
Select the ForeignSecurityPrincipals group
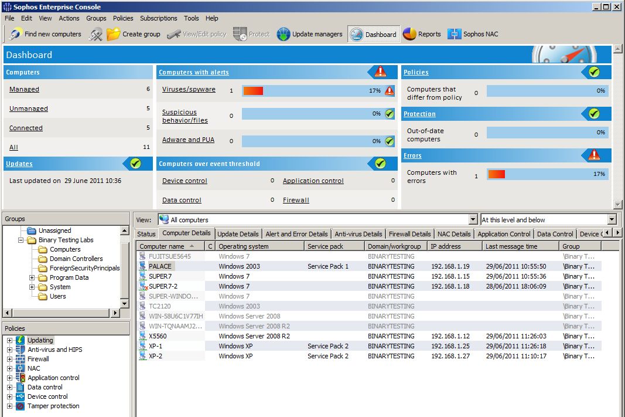84,268
